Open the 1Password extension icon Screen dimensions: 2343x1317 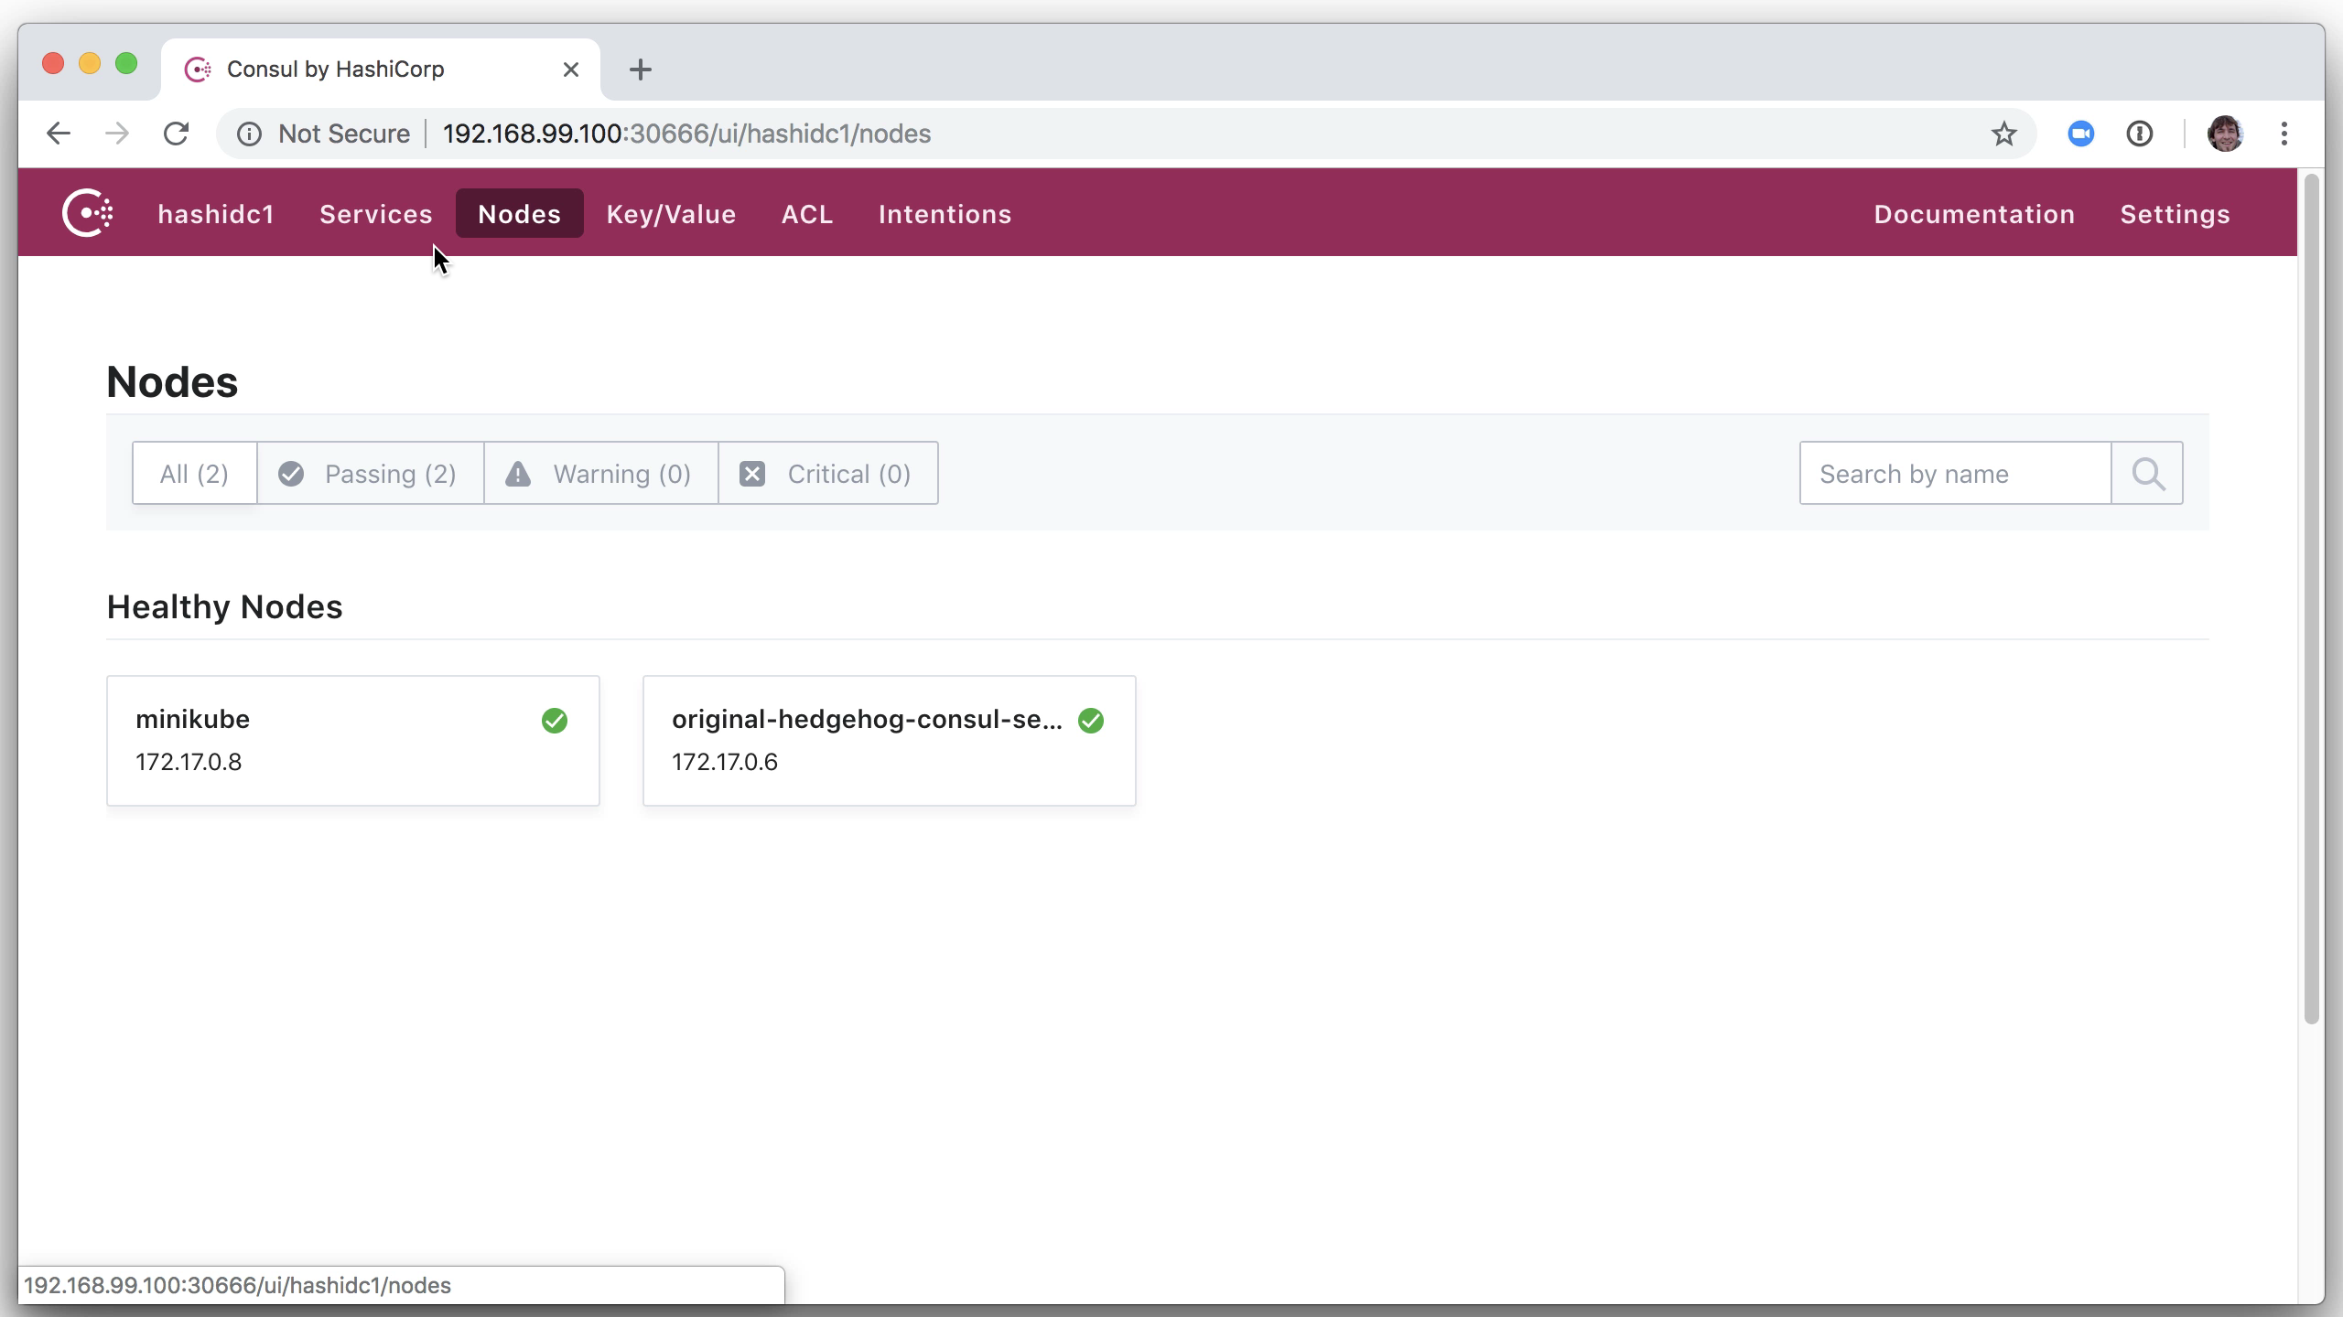[2139, 134]
